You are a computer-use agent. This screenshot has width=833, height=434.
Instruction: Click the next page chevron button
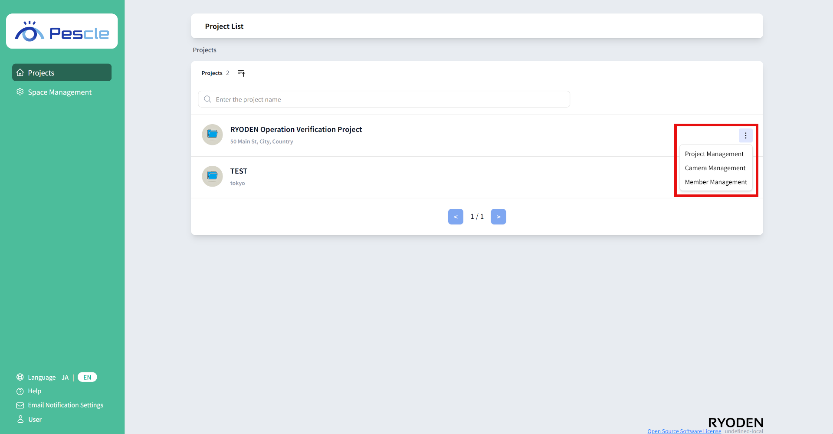point(498,216)
